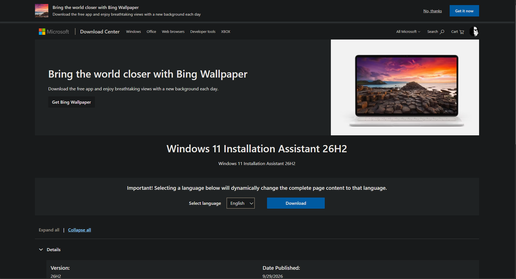Click the laptop wallpaper hero image

[x=405, y=87]
